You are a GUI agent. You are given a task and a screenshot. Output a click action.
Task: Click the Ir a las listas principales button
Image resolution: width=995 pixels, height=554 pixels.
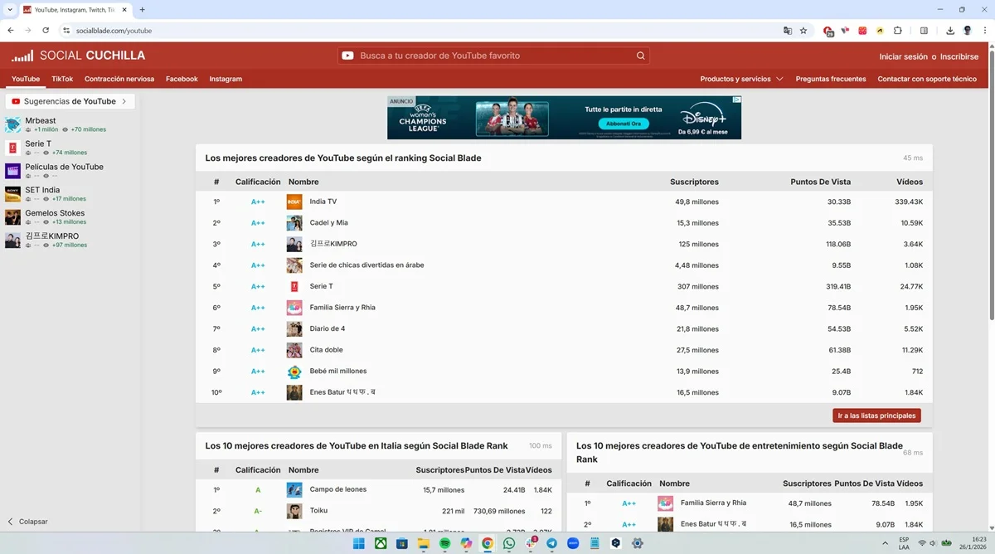tap(876, 415)
